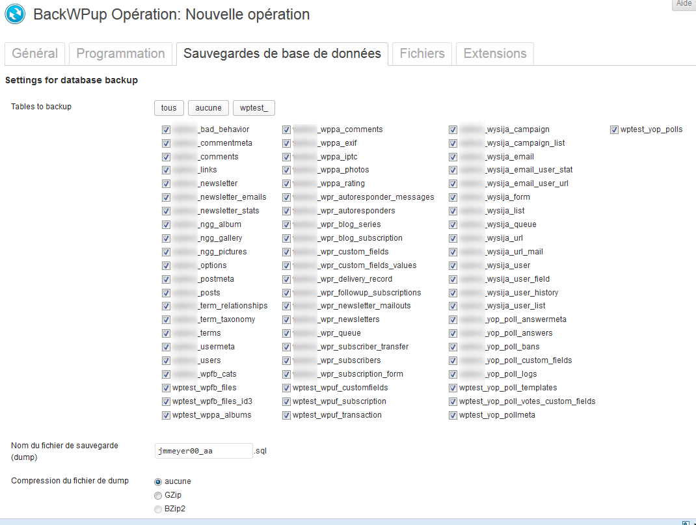Image resolution: width=696 pixels, height=525 pixels.
Task: Select 'aucune' compression radio button
Action: coord(158,482)
